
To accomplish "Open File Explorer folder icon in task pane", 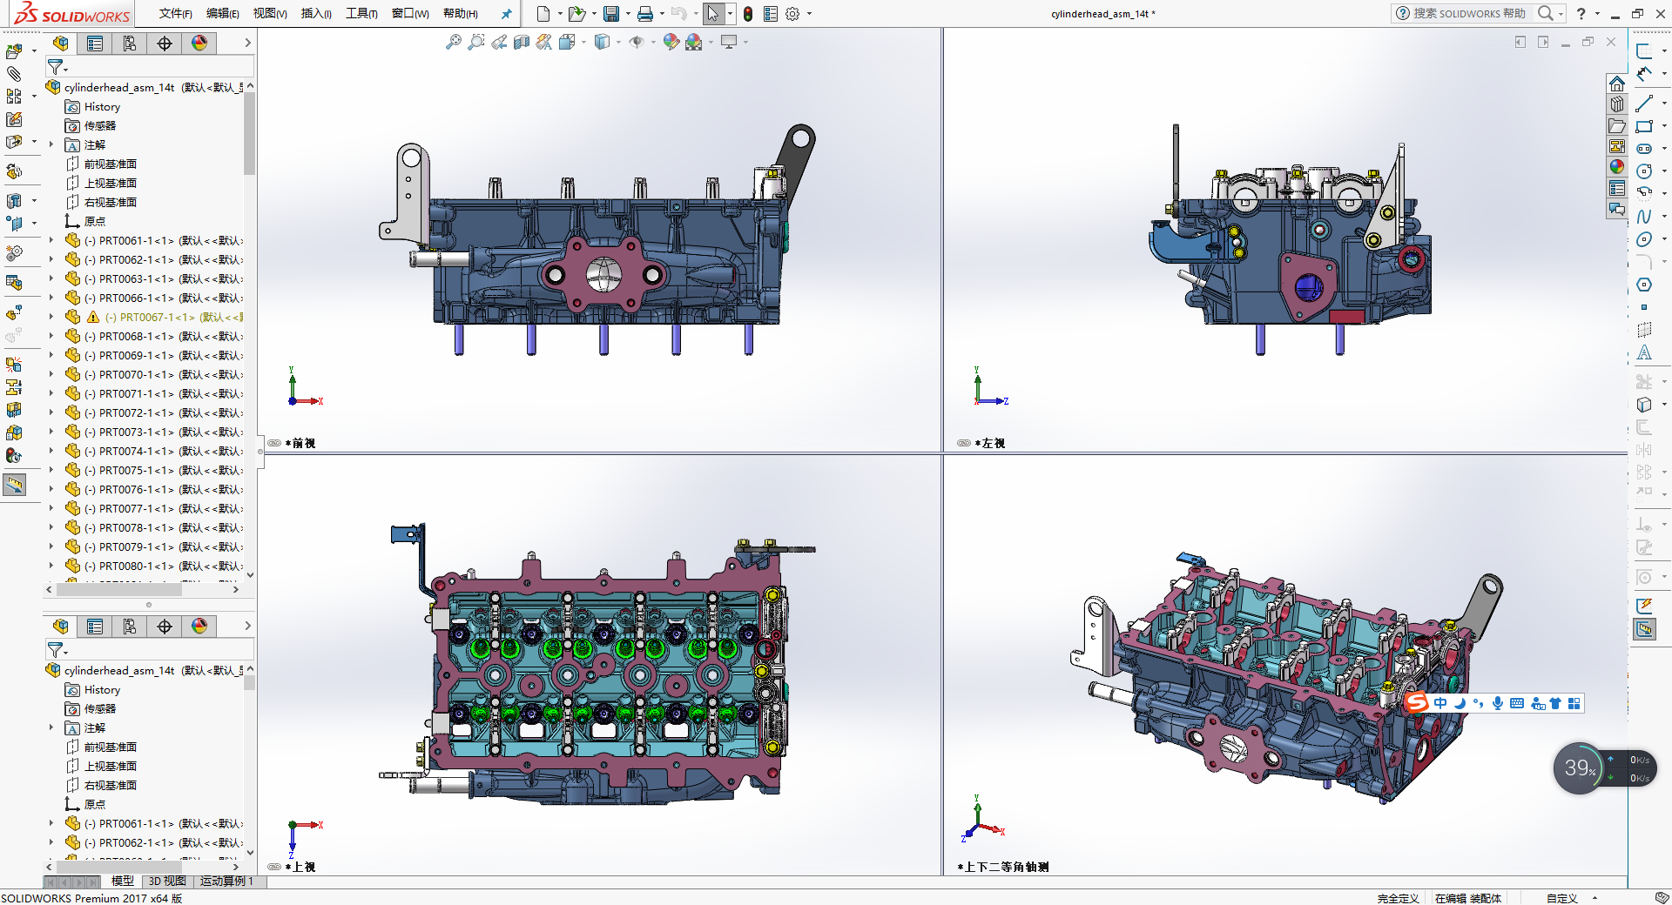I will pos(1617,125).
